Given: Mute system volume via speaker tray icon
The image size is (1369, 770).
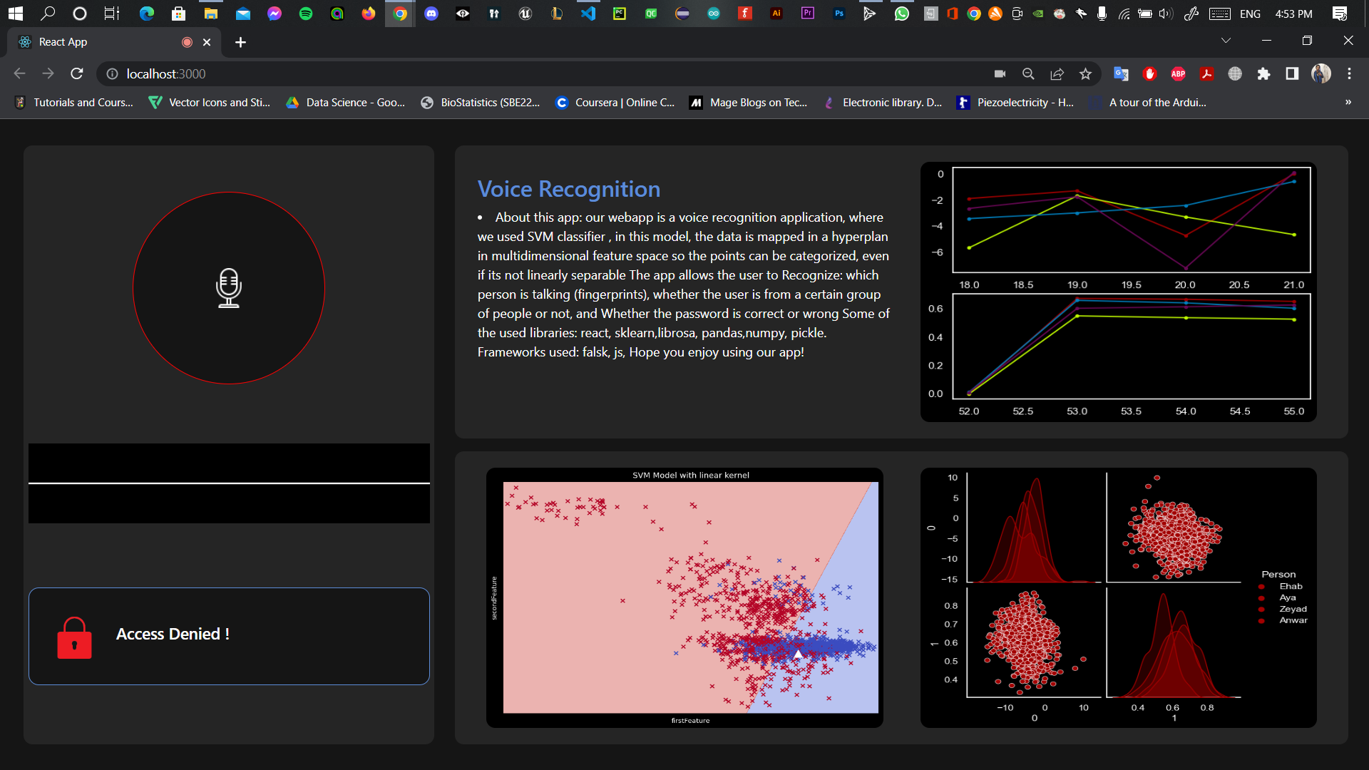Looking at the screenshot, I should tap(1165, 13).
